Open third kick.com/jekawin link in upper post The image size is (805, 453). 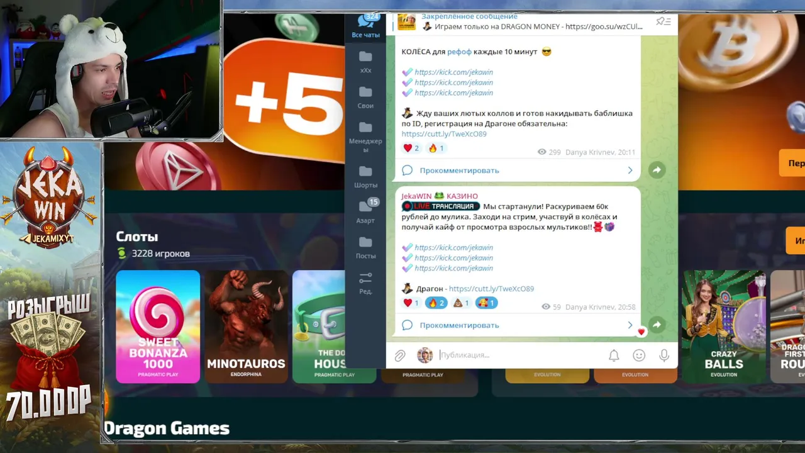[453, 92]
